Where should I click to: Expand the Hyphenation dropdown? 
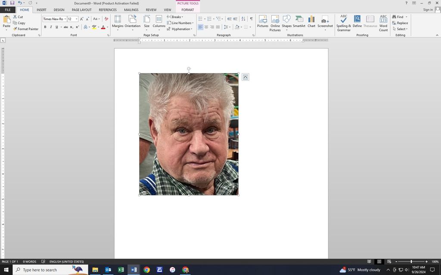pyautogui.click(x=181, y=29)
